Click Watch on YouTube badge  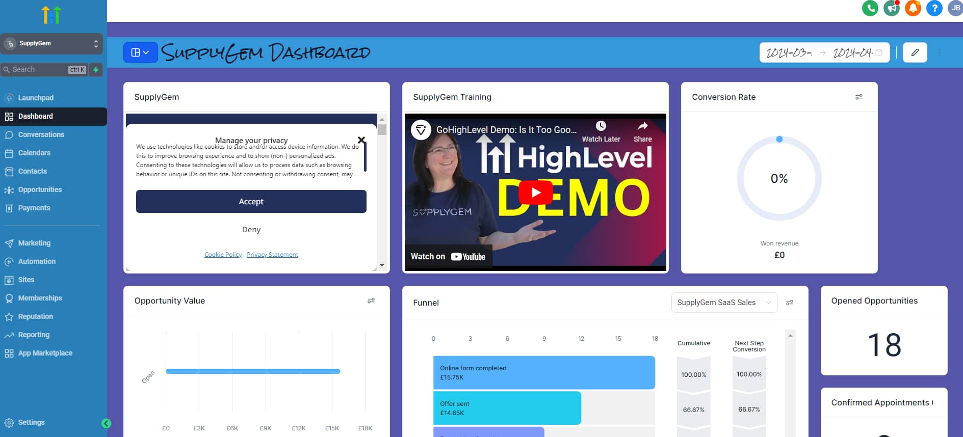point(448,257)
